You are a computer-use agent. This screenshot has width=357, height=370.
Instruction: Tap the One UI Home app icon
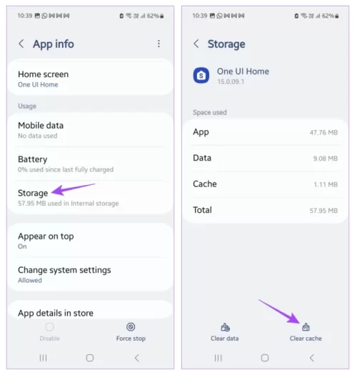(201, 76)
